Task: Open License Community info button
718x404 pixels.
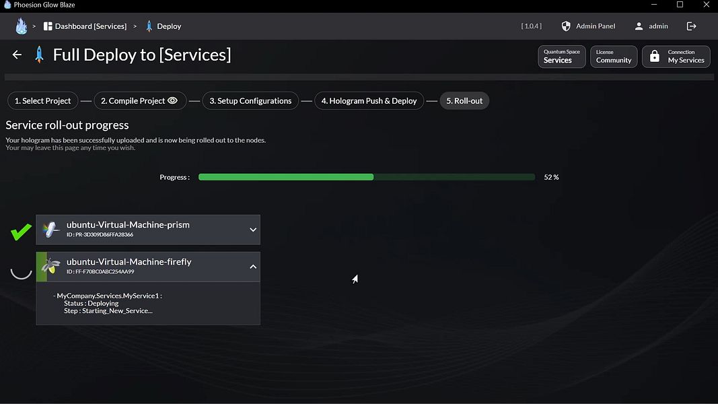Action: pos(614,57)
